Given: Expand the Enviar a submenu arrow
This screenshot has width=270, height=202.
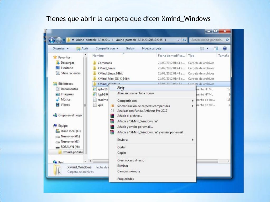Looking at the screenshot, I should [x=193, y=140].
